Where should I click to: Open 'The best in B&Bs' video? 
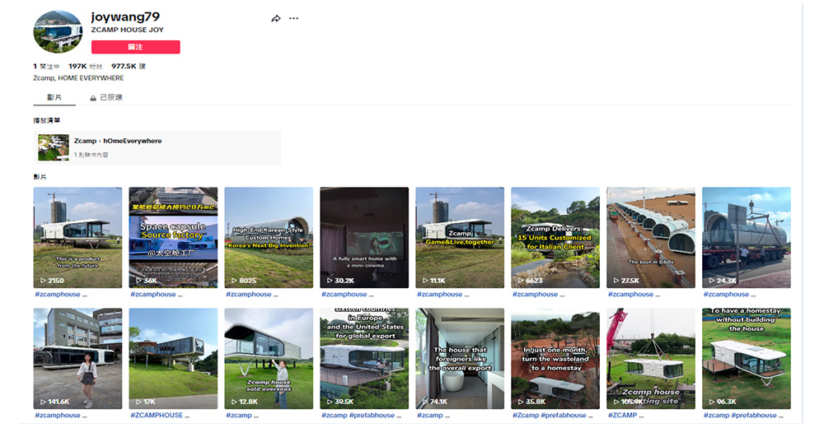point(651,237)
